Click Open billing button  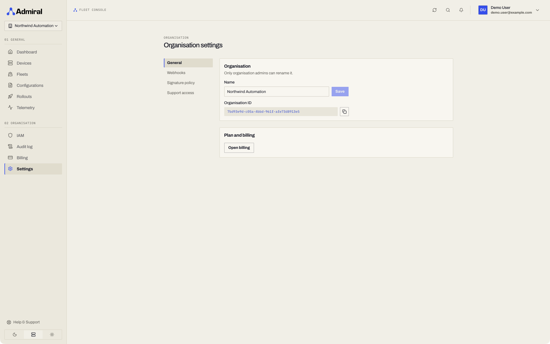click(239, 148)
